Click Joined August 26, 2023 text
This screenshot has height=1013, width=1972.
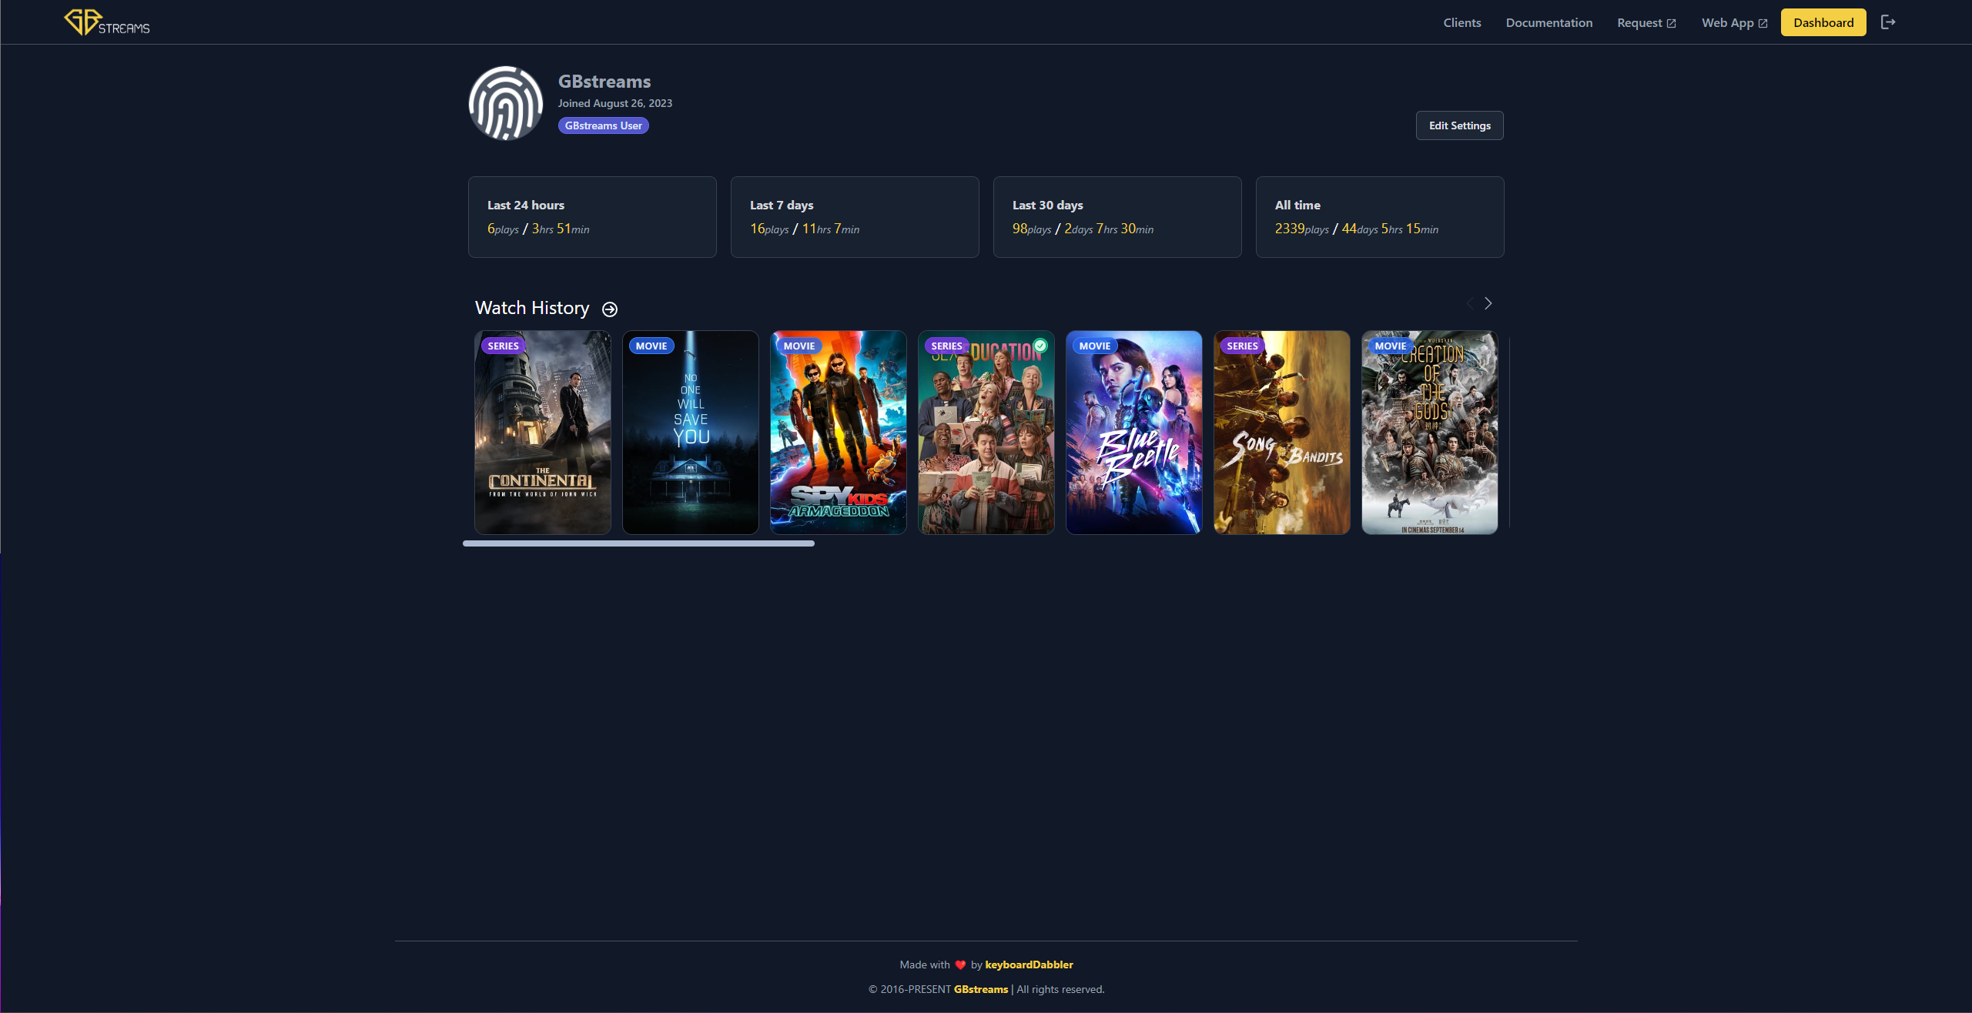coord(614,103)
